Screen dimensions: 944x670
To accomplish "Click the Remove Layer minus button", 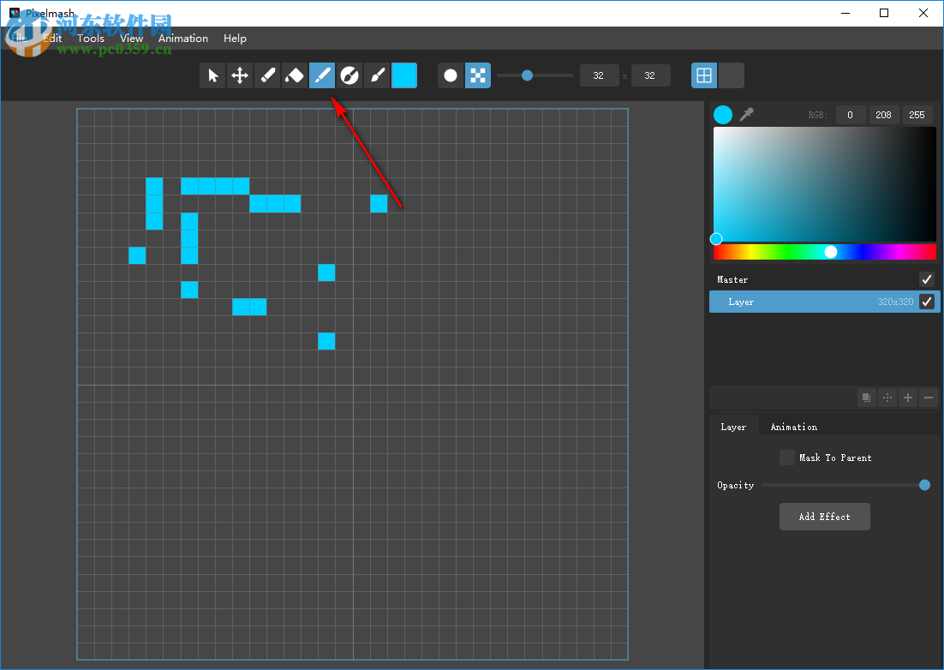I will [928, 397].
